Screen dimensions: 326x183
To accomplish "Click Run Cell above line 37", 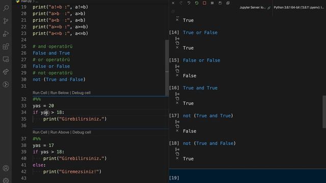I will tap(40, 132).
